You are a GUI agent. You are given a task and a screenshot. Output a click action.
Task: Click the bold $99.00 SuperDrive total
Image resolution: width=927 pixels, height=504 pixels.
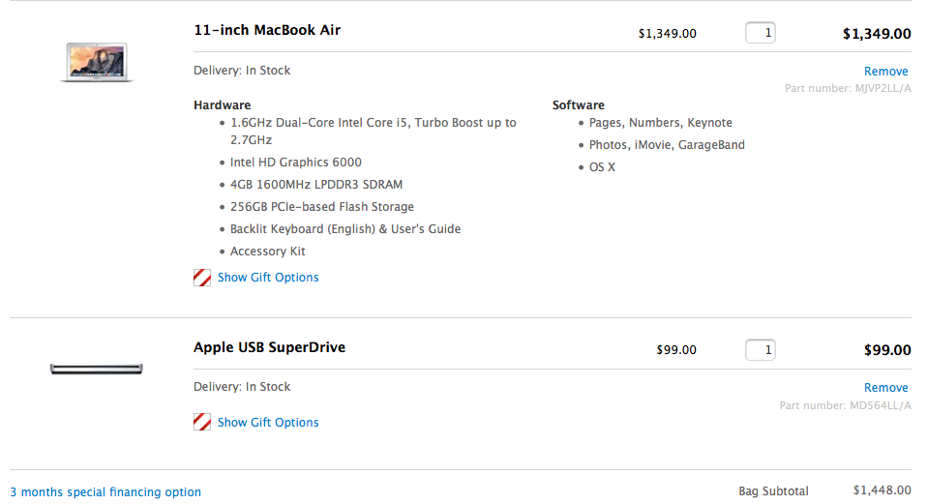887,350
